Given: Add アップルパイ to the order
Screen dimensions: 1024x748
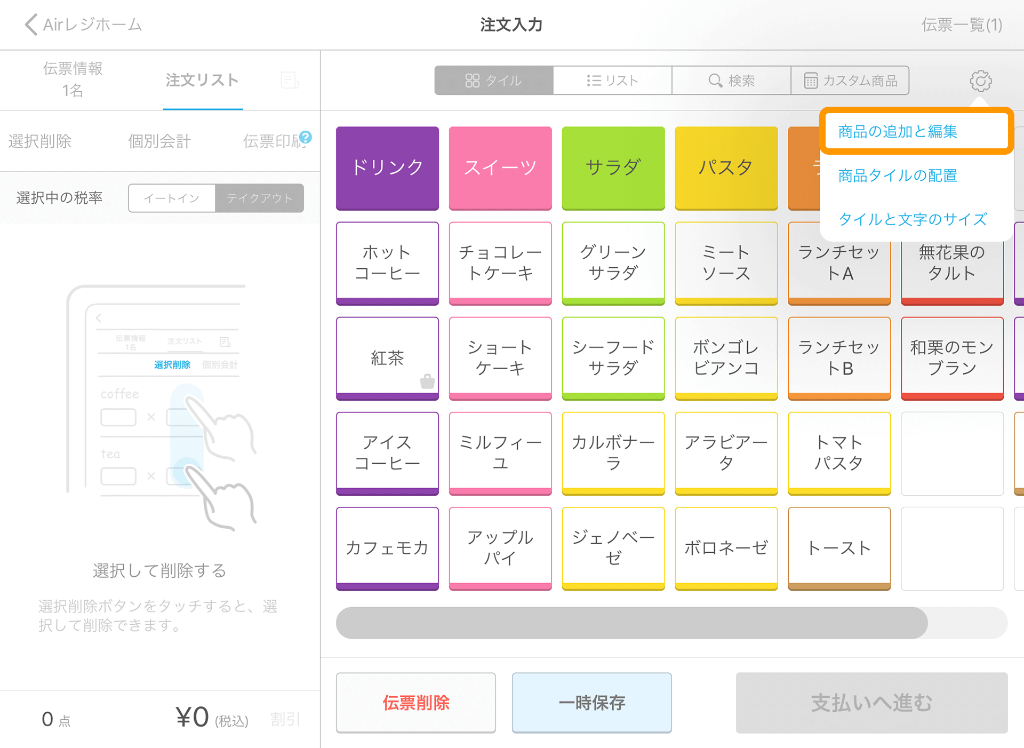Looking at the screenshot, I should pyautogui.click(x=500, y=548).
